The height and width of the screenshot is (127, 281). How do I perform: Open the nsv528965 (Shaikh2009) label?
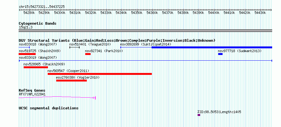(44, 64)
